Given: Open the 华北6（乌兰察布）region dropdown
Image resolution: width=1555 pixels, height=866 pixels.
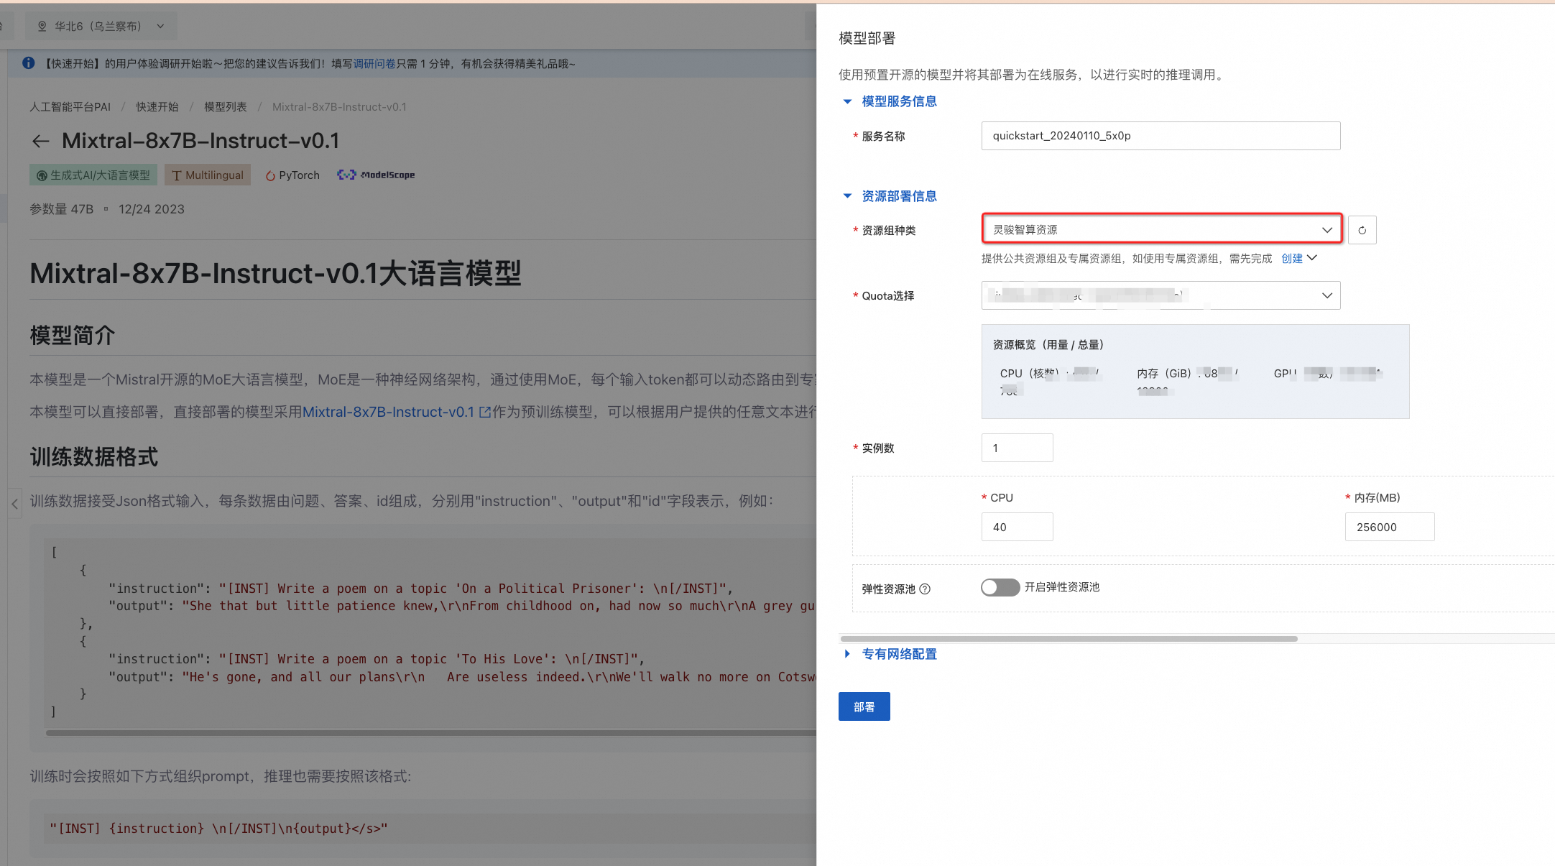Looking at the screenshot, I should [x=101, y=27].
